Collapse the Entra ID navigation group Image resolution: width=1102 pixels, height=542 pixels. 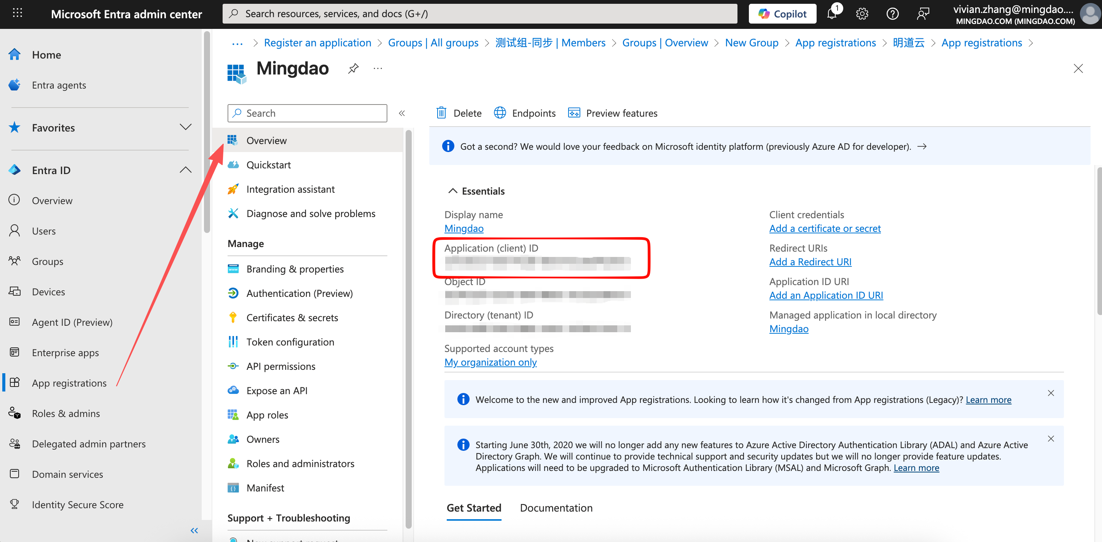185,170
